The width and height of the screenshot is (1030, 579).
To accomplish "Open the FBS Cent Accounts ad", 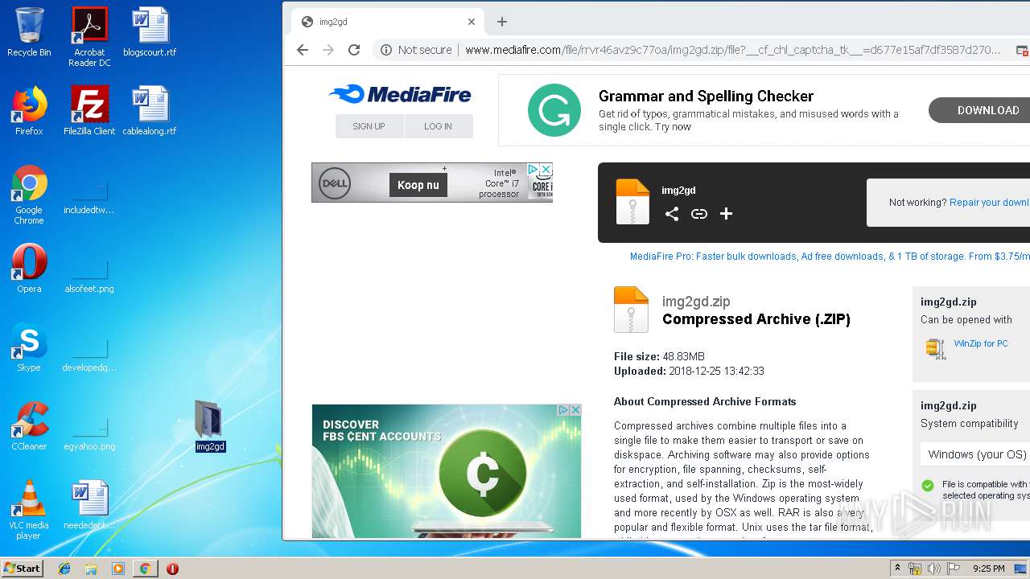I will (x=447, y=471).
